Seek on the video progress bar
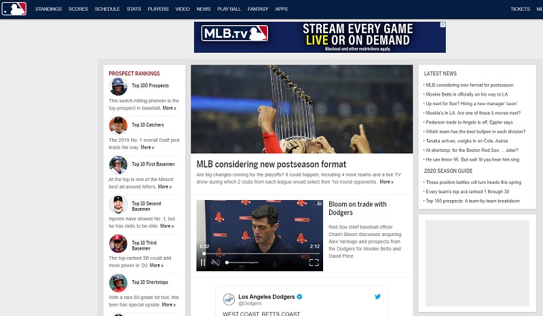Screen dimensions: 543x316 (259, 254)
